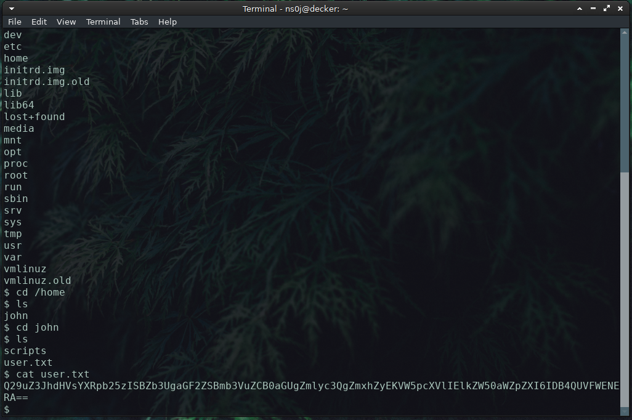
Task: Open the View menu
Action: coord(66,22)
